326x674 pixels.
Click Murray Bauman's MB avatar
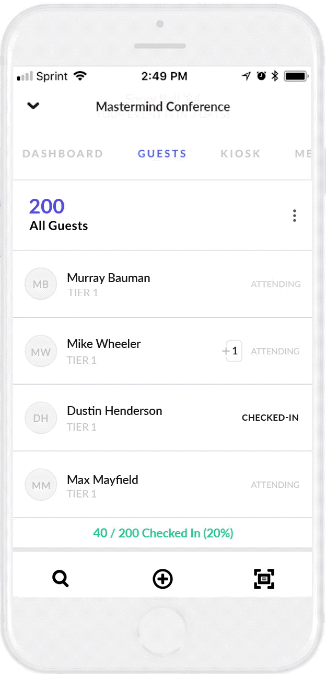pos(41,284)
